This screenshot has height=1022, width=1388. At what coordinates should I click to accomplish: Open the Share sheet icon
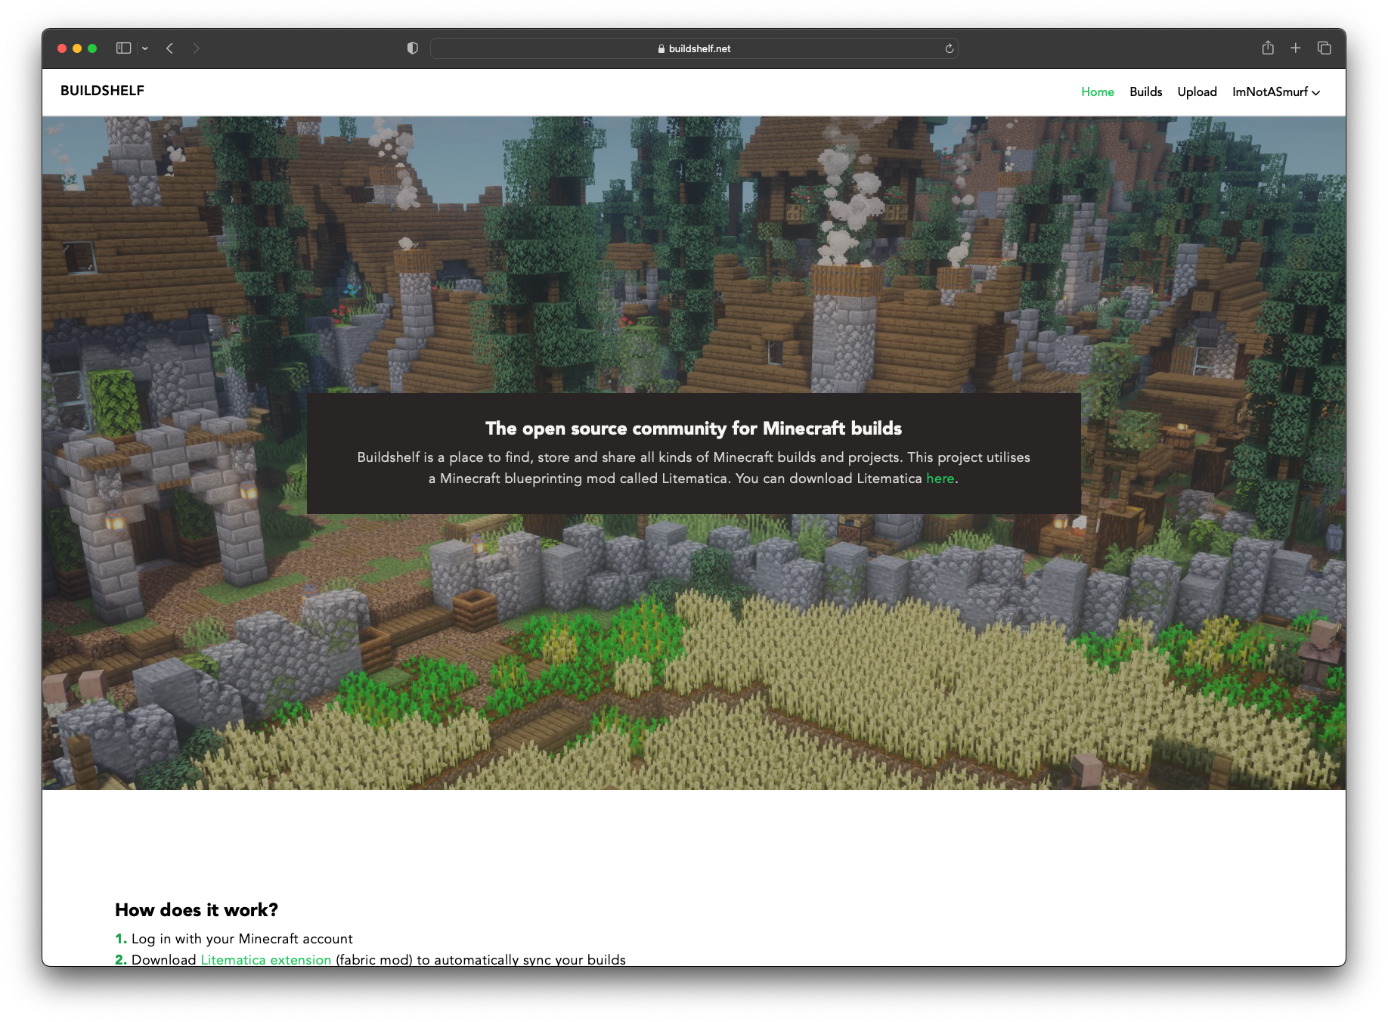[x=1268, y=48]
